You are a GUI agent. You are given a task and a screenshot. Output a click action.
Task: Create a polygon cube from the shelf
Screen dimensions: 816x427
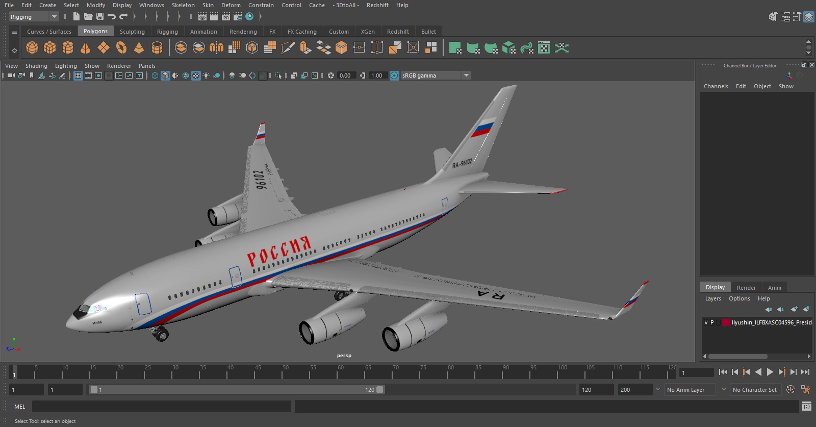coord(50,48)
